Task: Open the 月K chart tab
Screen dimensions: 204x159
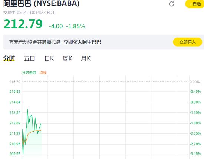Action: tap(86, 58)
